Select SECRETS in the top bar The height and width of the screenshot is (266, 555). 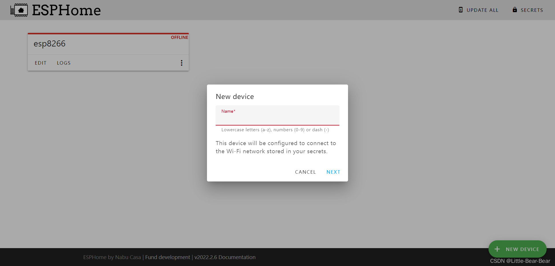point(532,10)
